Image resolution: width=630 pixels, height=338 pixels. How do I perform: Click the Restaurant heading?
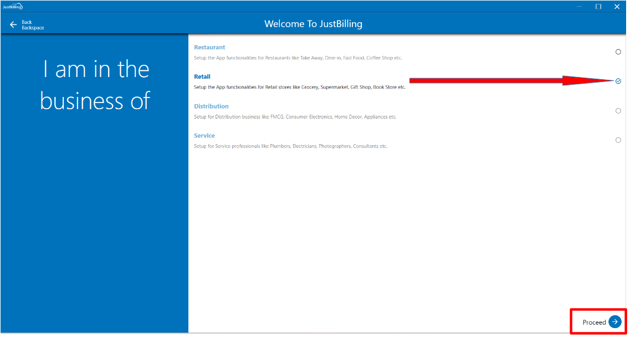209,48
